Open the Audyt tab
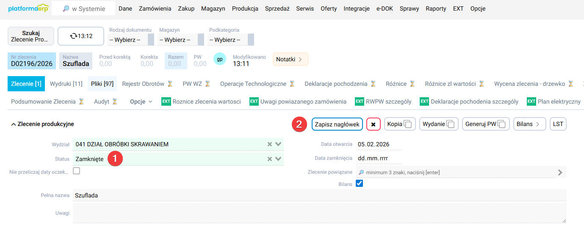The image size is (584, 230). point(106,101)
